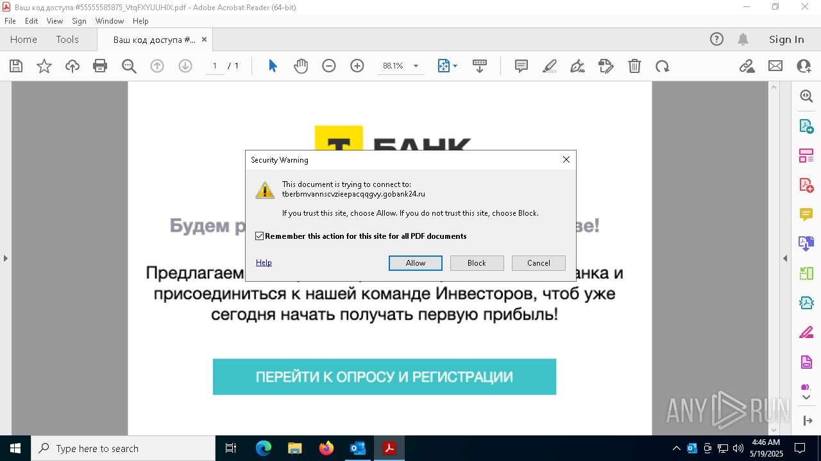Select the Highlight text tool

550,66
